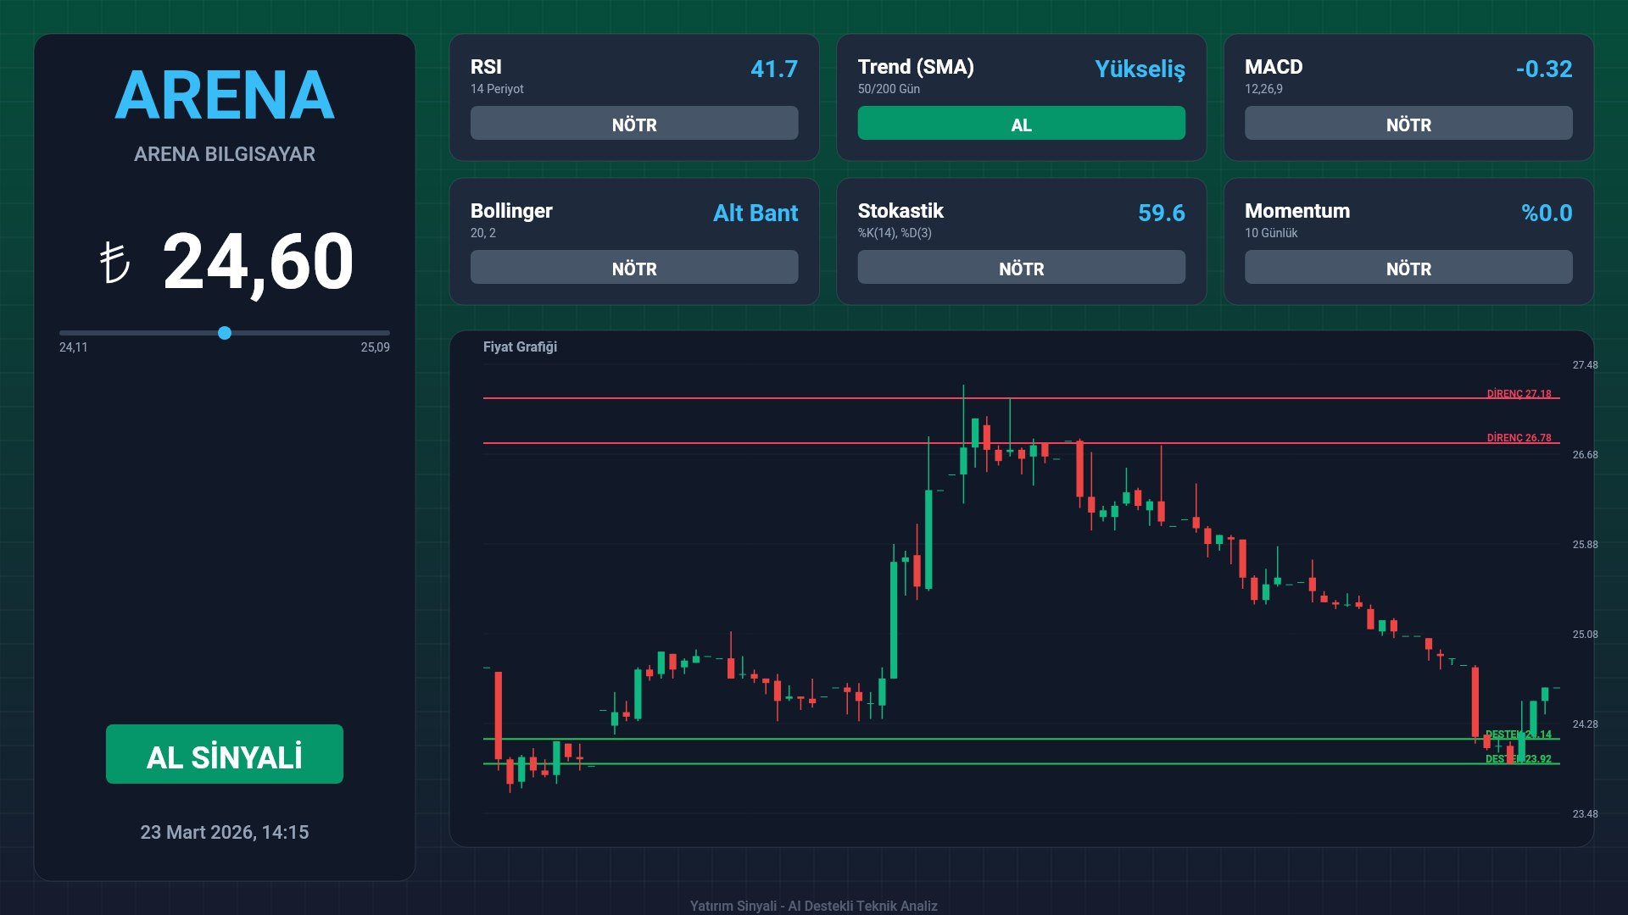Click the DİRENÇ 26.78 resistance label
Image resolution: width=1628 pixels, height=915 pixels.
click(x=1519, y=437)
